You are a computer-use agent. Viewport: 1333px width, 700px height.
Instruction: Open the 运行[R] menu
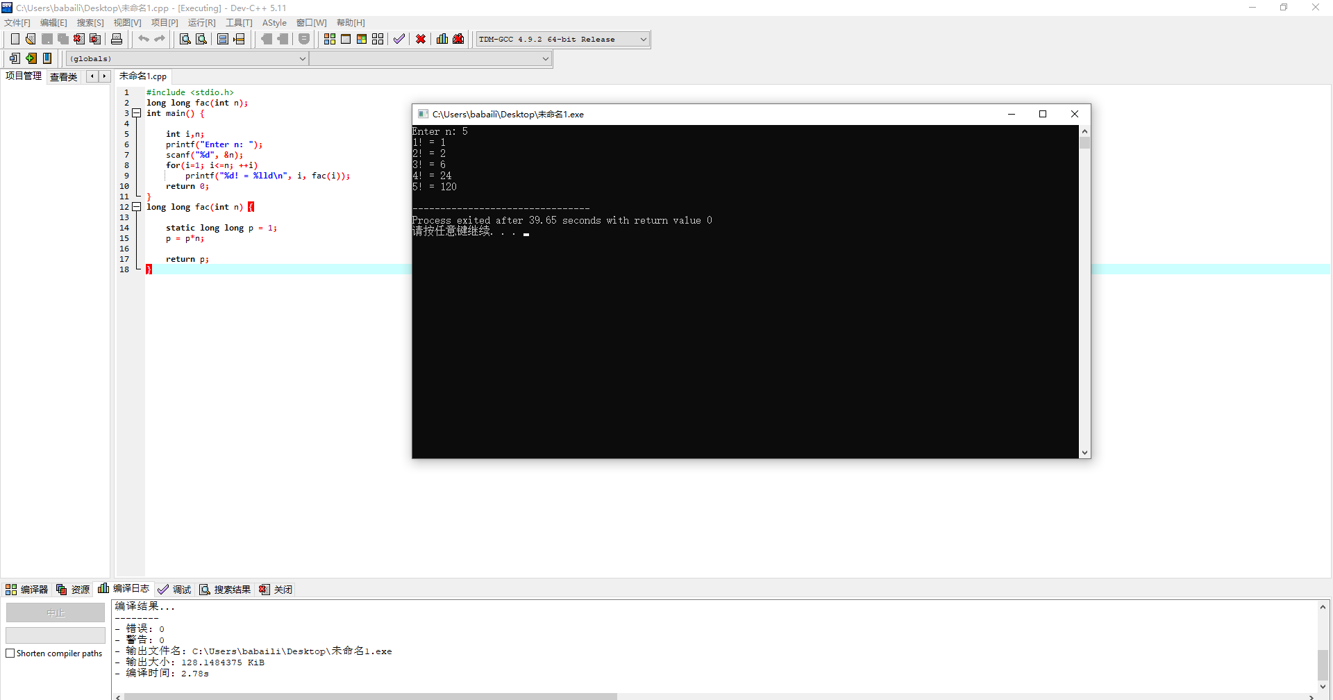coord(201,23)
